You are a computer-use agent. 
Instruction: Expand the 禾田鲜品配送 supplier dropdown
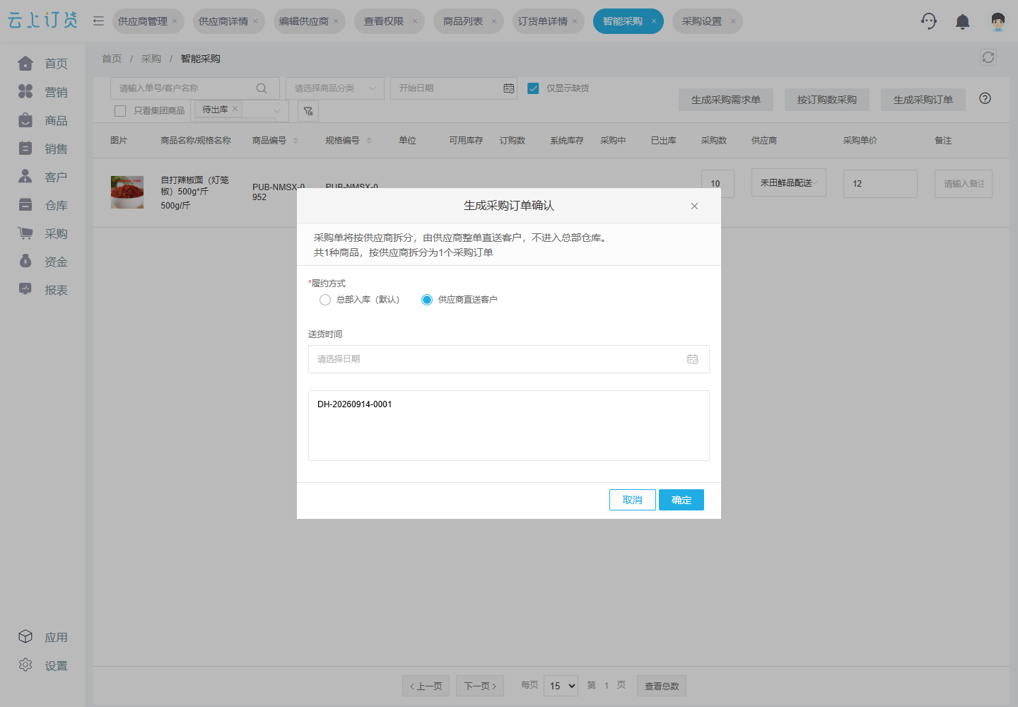tap(789, 182)
